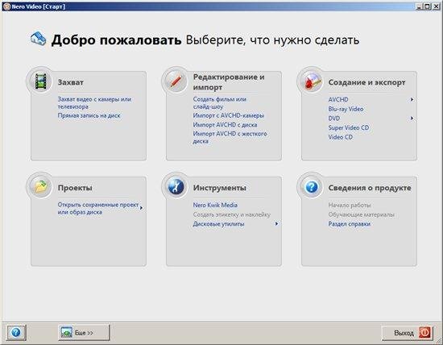Click the Сведения о продукте heading

pos(370,188)
